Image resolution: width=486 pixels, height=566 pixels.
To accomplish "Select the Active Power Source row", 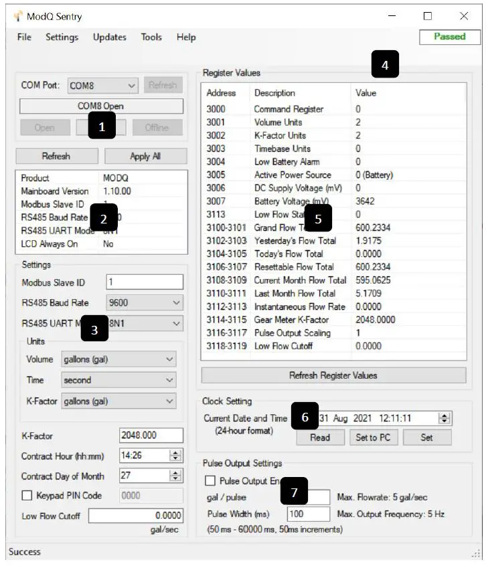I will pos(333,175).
